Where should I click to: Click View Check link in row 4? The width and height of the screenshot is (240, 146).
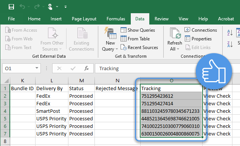coord(217,111)
